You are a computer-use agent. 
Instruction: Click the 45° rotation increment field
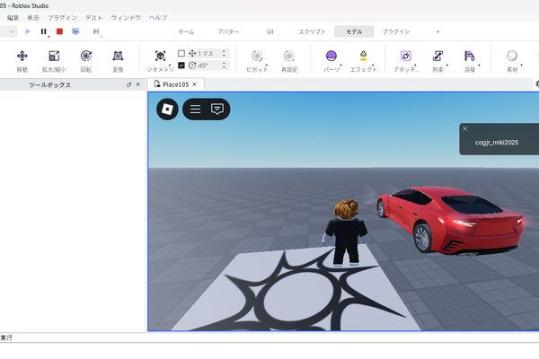(206, 66)
